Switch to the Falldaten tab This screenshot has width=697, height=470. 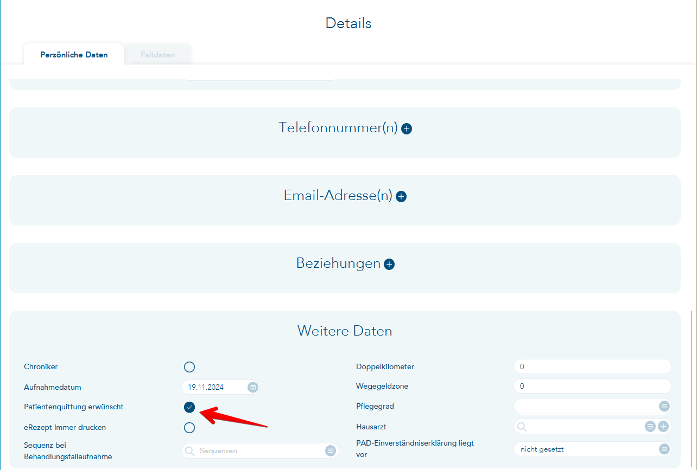click(157, 54)
